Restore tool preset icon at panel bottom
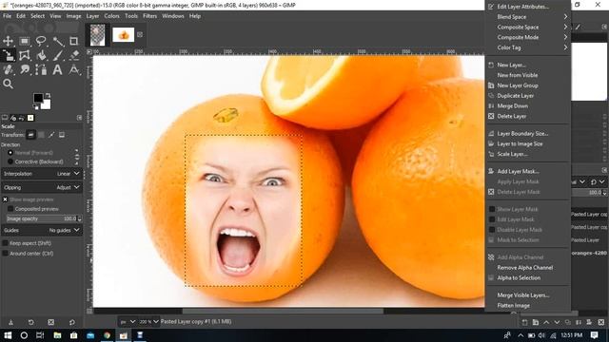This screenshot has width=609, height=342. [31, 322]
